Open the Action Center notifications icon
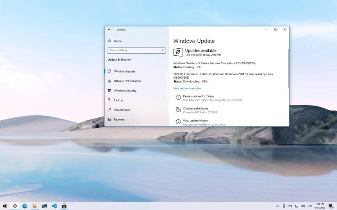Viewport: 337px width, 210px height. [331, 206]
